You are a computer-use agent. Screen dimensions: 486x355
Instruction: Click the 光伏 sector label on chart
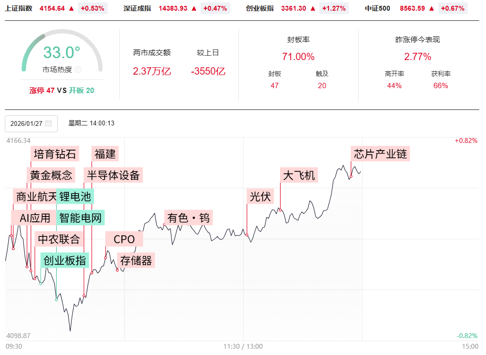(x=261, y=196)
